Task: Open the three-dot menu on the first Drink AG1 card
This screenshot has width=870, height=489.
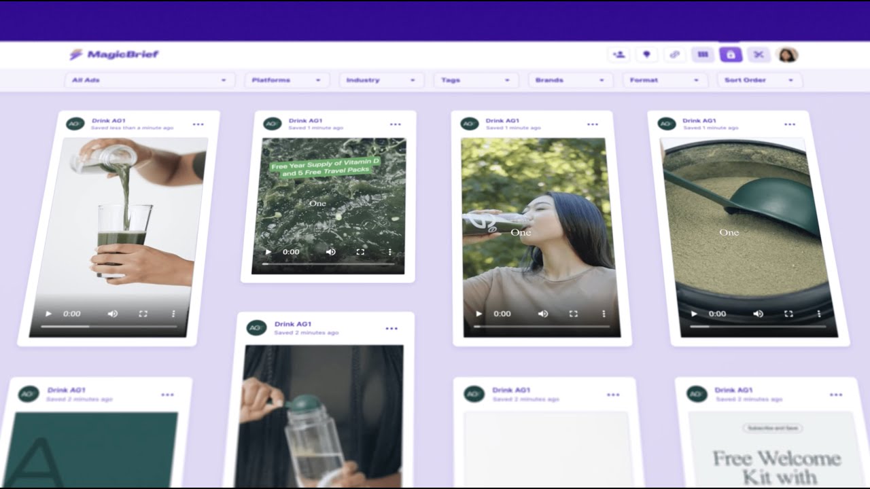Action: point(199,124)
